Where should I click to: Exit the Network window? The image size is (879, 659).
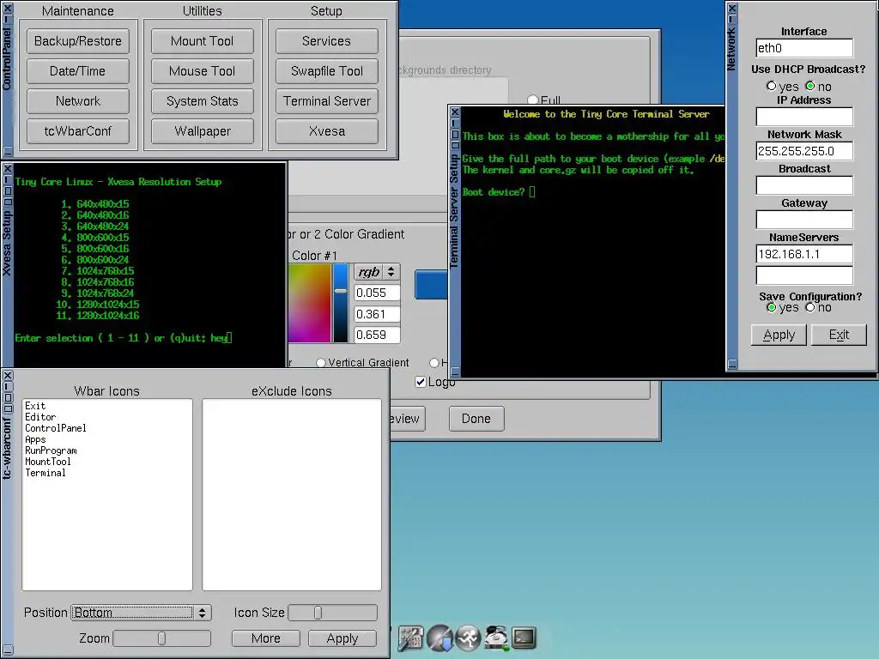coord(839,335)
